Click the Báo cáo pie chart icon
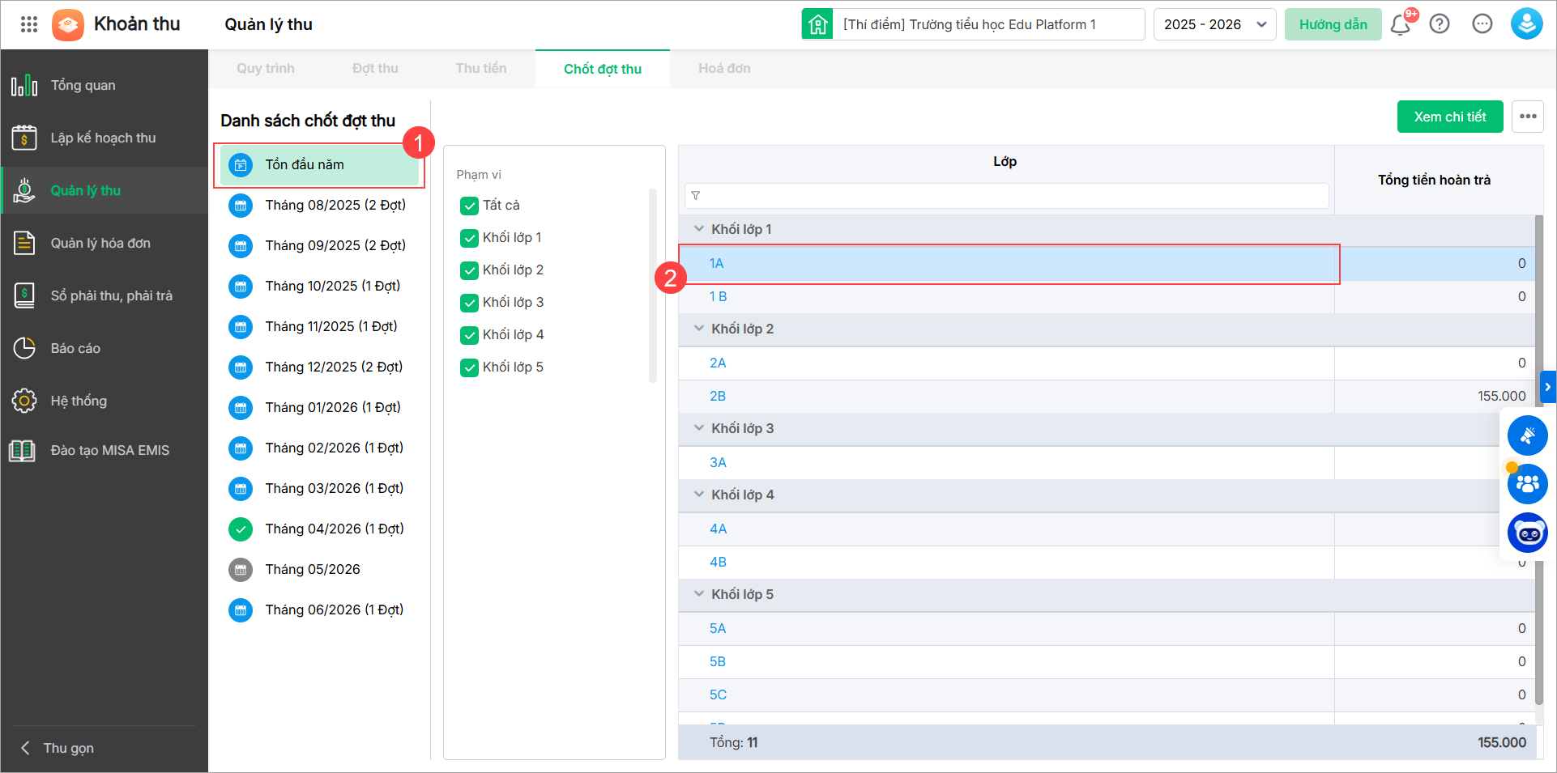The image size is (1557, 773). (x=24, y=348)
